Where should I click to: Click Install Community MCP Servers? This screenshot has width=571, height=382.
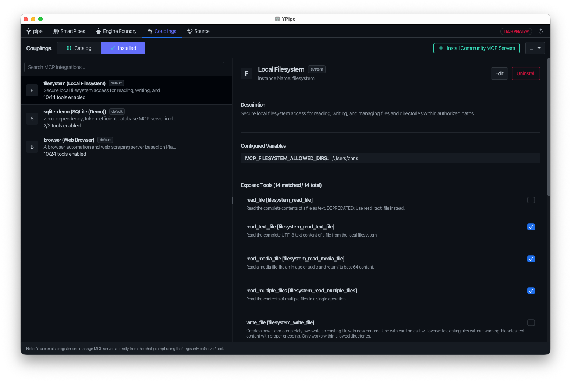point(476,48)
